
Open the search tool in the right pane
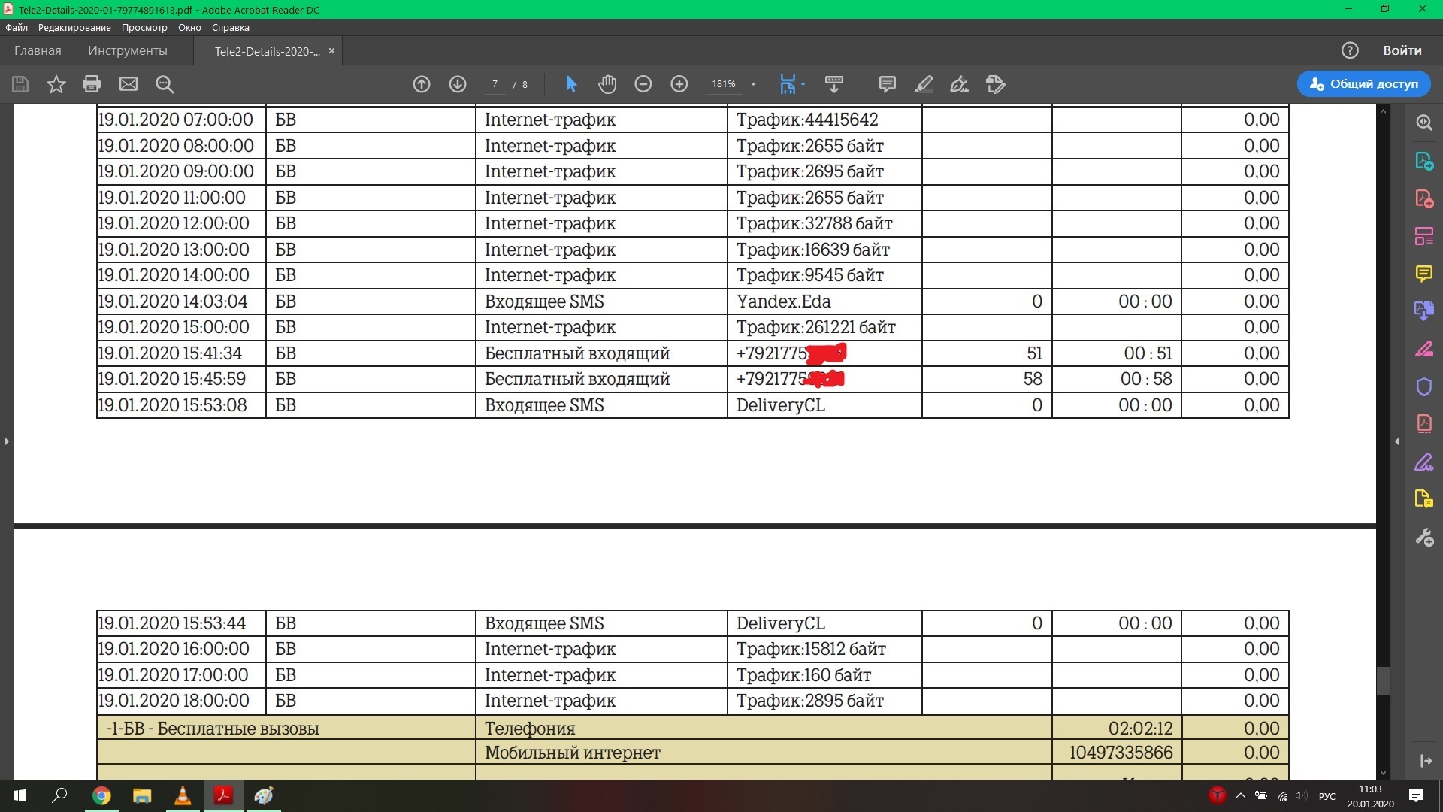1424,123
